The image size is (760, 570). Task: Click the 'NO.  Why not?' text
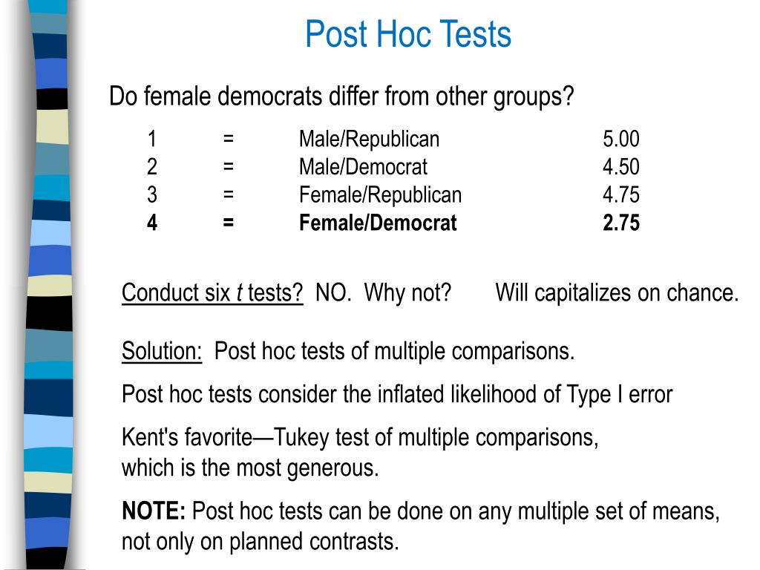click(383, 292)
